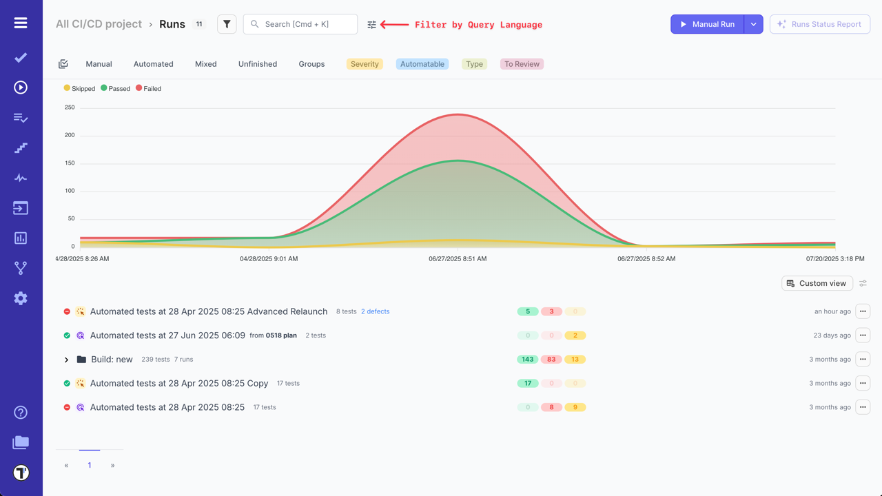The image size is (882, 496).
Task: Select the batch edit icon left of Manual filter
Action: (x=63, y=63)
